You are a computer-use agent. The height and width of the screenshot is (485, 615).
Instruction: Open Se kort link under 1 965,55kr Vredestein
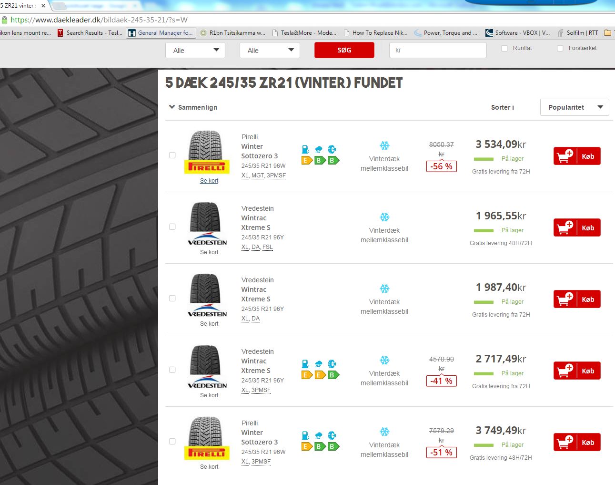point(209,252)
